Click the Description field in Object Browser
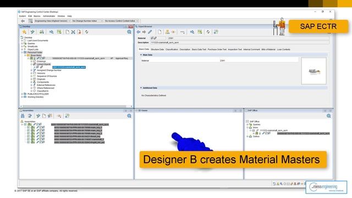 pyautogui.click(x=240, y=42)
